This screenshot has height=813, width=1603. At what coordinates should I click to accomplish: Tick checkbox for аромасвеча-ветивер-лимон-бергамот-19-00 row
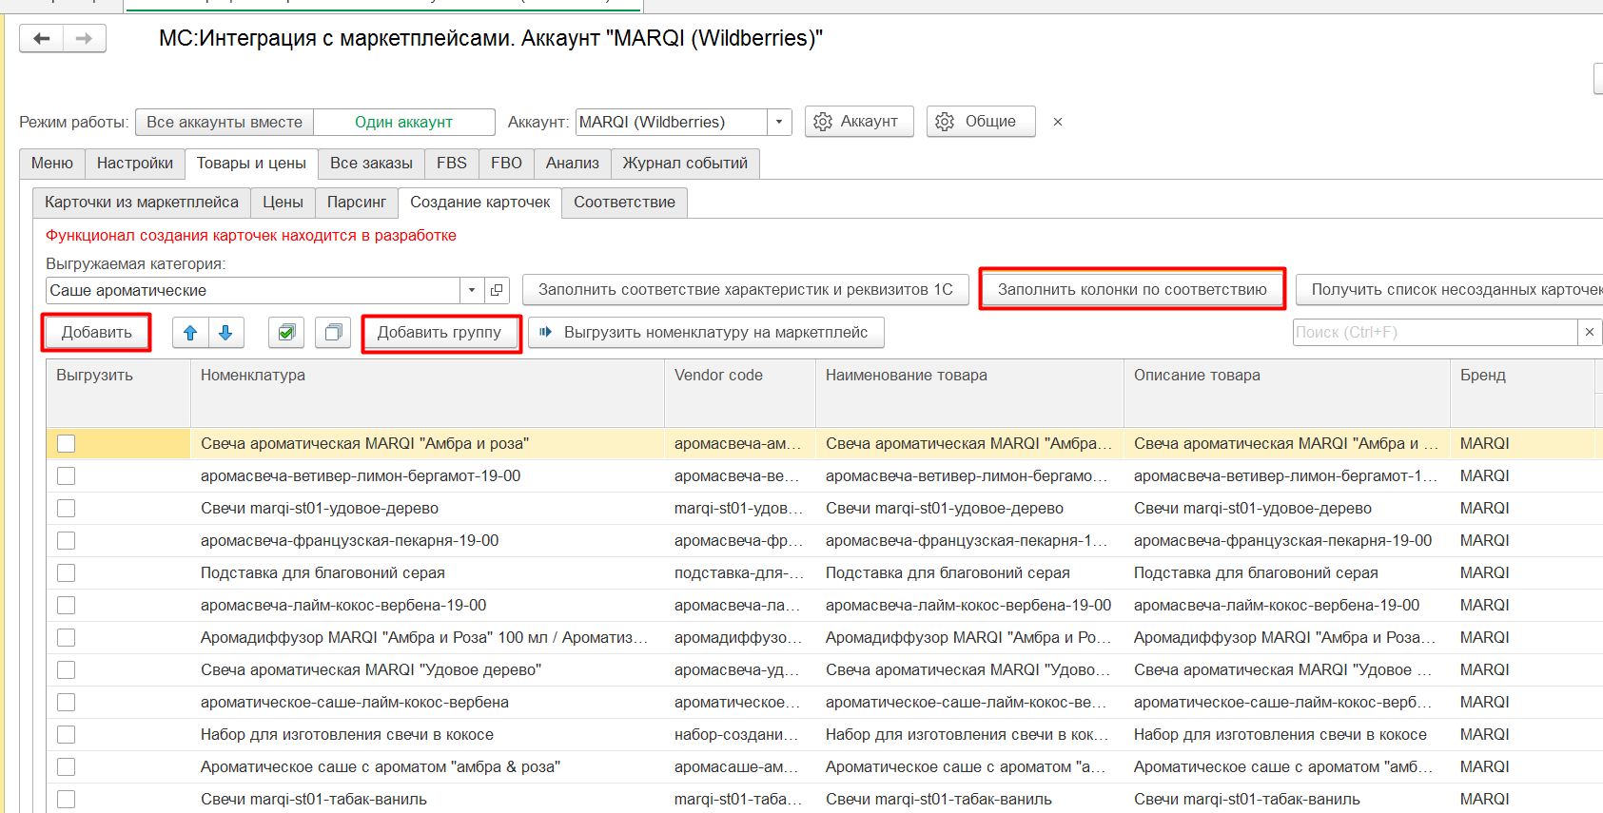(x=66, y=475)
